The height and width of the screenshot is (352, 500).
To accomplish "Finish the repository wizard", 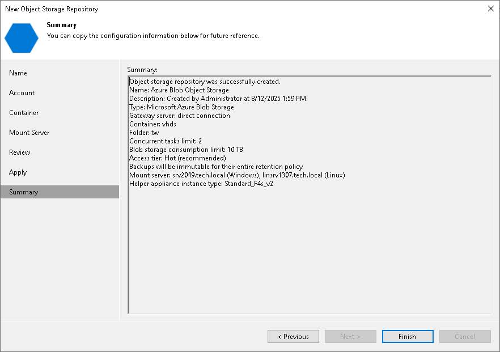I will [x=408, y=336].
